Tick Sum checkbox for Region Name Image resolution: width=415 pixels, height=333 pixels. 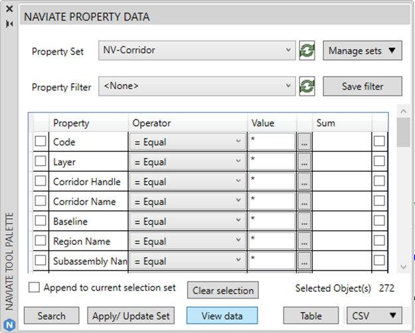click(379, 240)
